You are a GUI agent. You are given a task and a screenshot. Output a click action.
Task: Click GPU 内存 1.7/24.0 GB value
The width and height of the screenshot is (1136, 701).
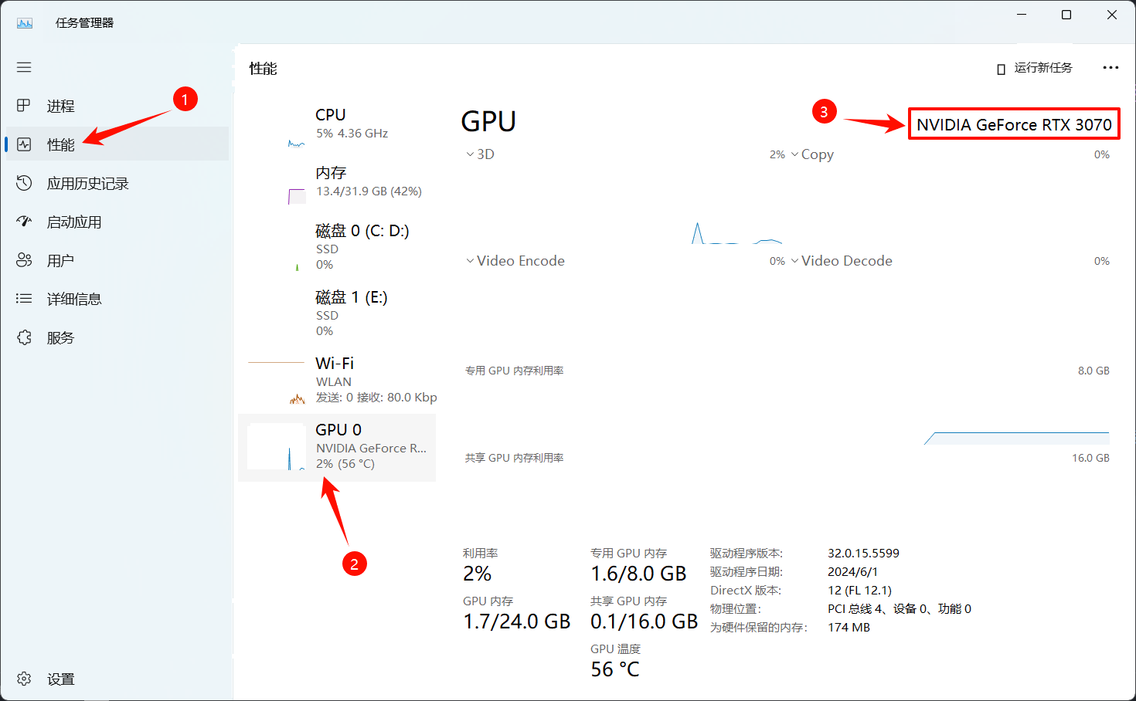516,621
